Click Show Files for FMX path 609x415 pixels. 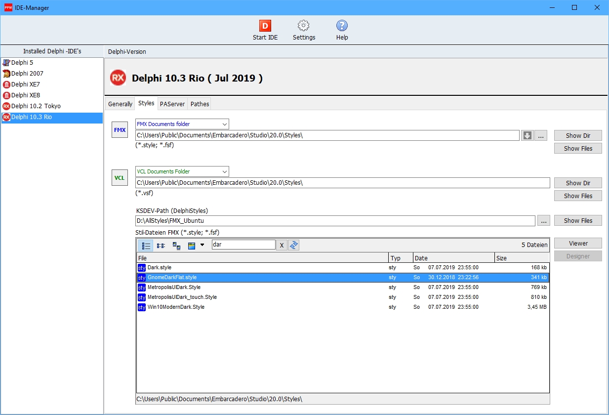click(578, 148)
